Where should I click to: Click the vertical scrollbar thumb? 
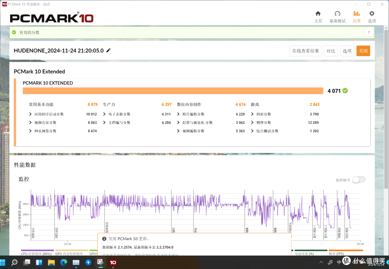(386, 109)
